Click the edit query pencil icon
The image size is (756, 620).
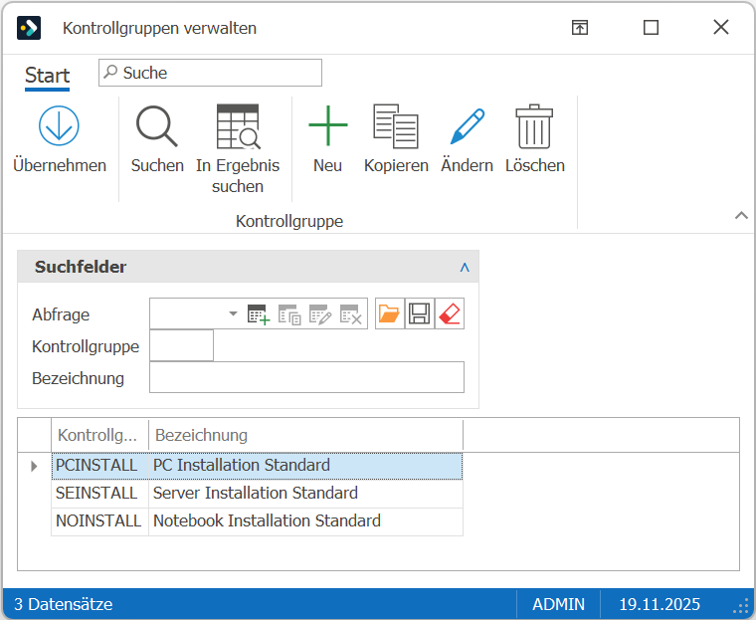[x=320, y=314]
